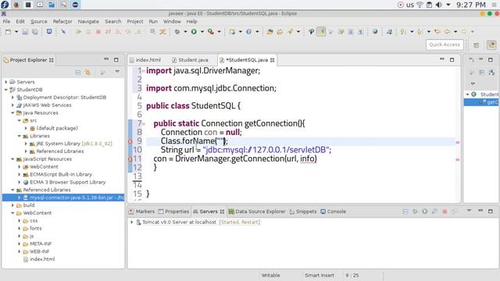Viewport: 500px width, 281px height.
Task: Open the New wizard dropdown arrow
Action: pos(16,31)
